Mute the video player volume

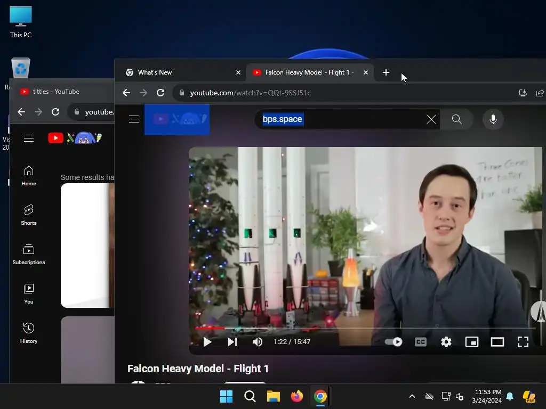tap(258, 342)
